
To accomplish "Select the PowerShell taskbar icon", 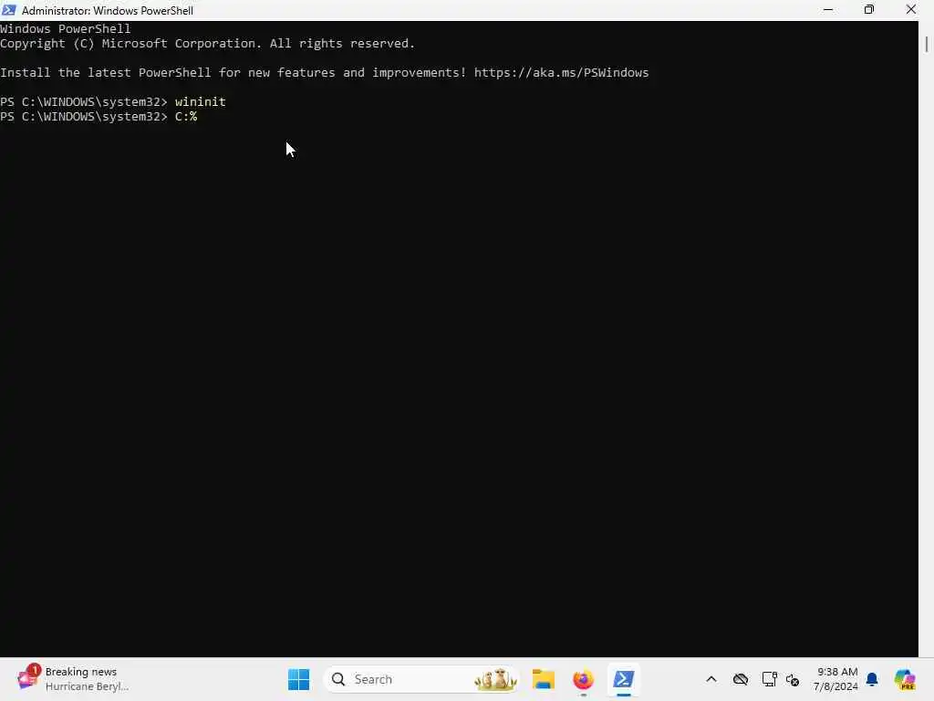I will 624,679.
